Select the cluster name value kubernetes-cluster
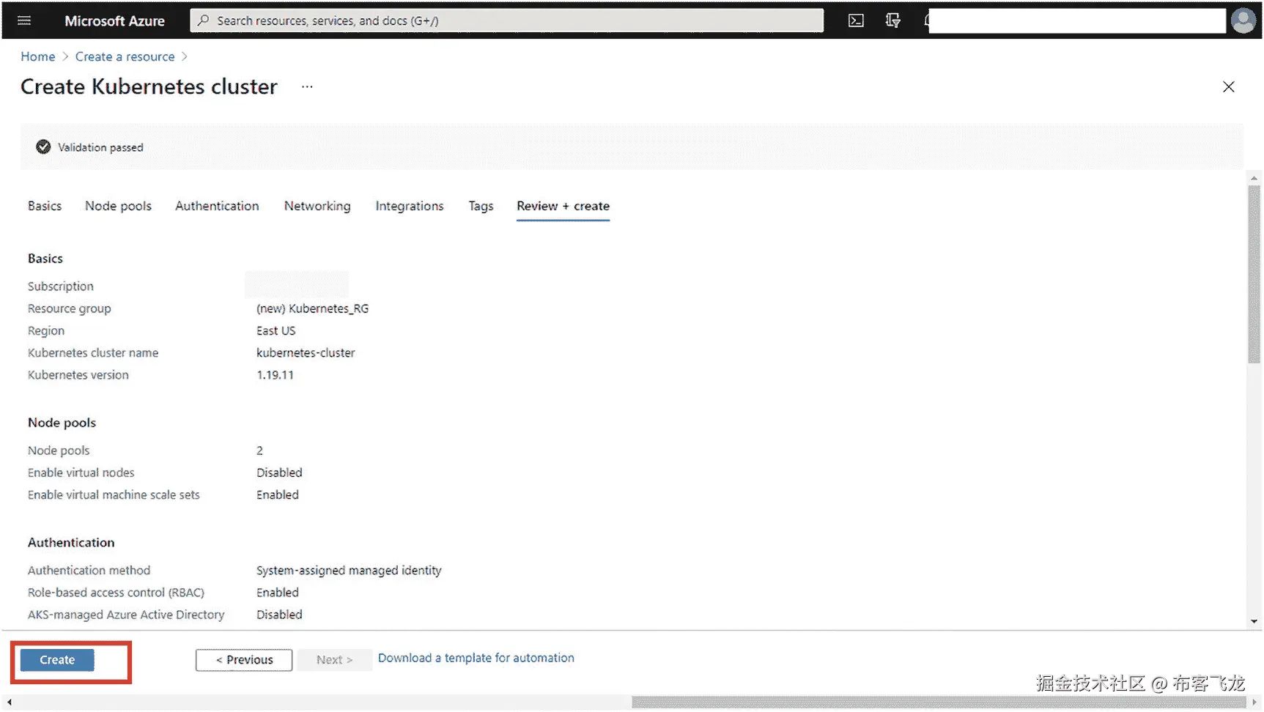1264x712 pixels. tap(306, 352)
